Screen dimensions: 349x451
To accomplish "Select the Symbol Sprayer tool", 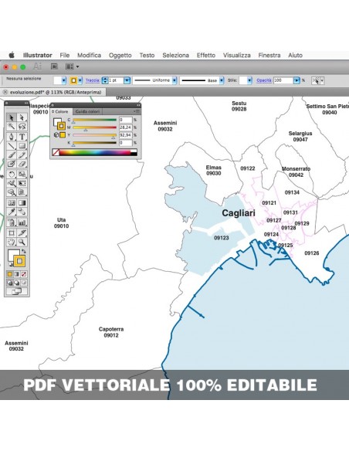I will [x=12, y=222].
